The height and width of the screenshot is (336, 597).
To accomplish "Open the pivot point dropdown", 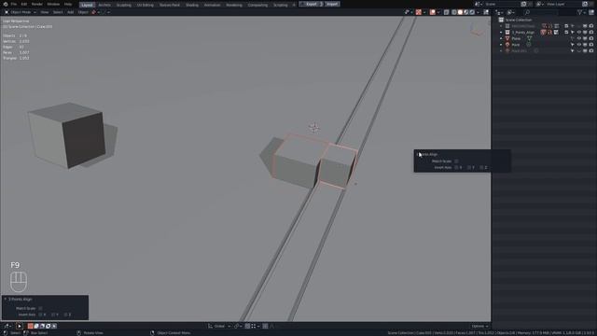I will click(x=238, y=326).
